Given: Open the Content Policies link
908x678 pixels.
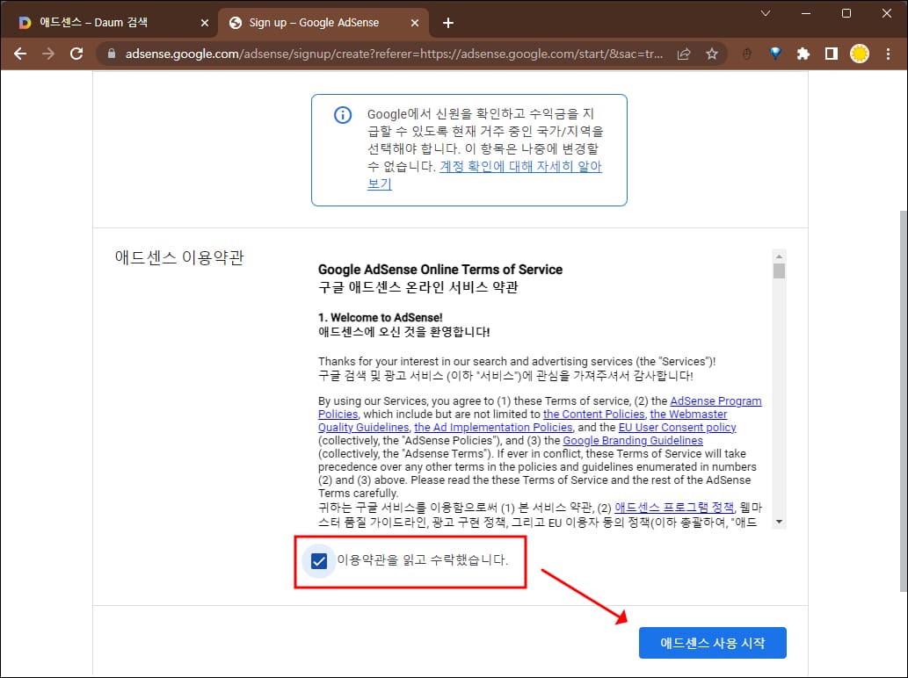Looking at the screenshot, I should pos(593,415).
